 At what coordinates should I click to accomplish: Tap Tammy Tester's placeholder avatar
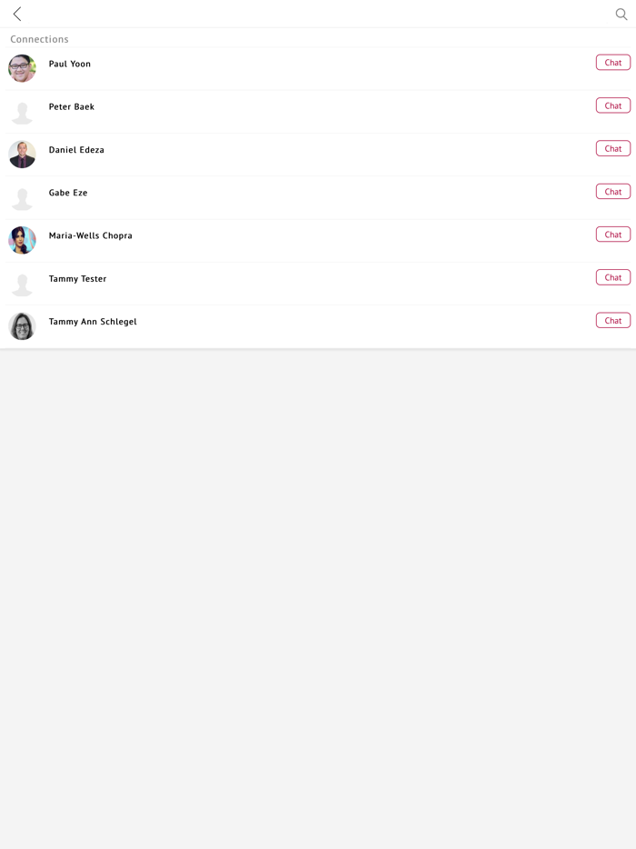click(x=22, y=283)
